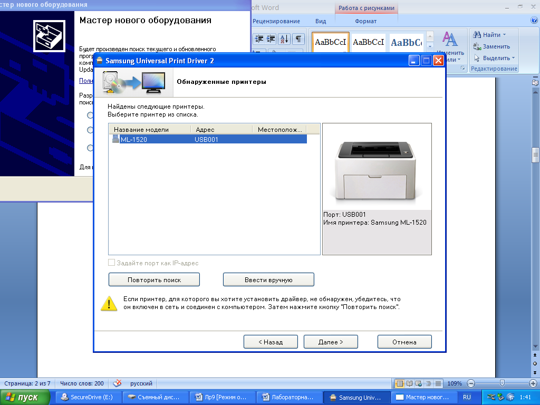Click Select Browse Object circle on scrollbar
The width and height of the screenshot is (540, 405).
coord(535,364)
